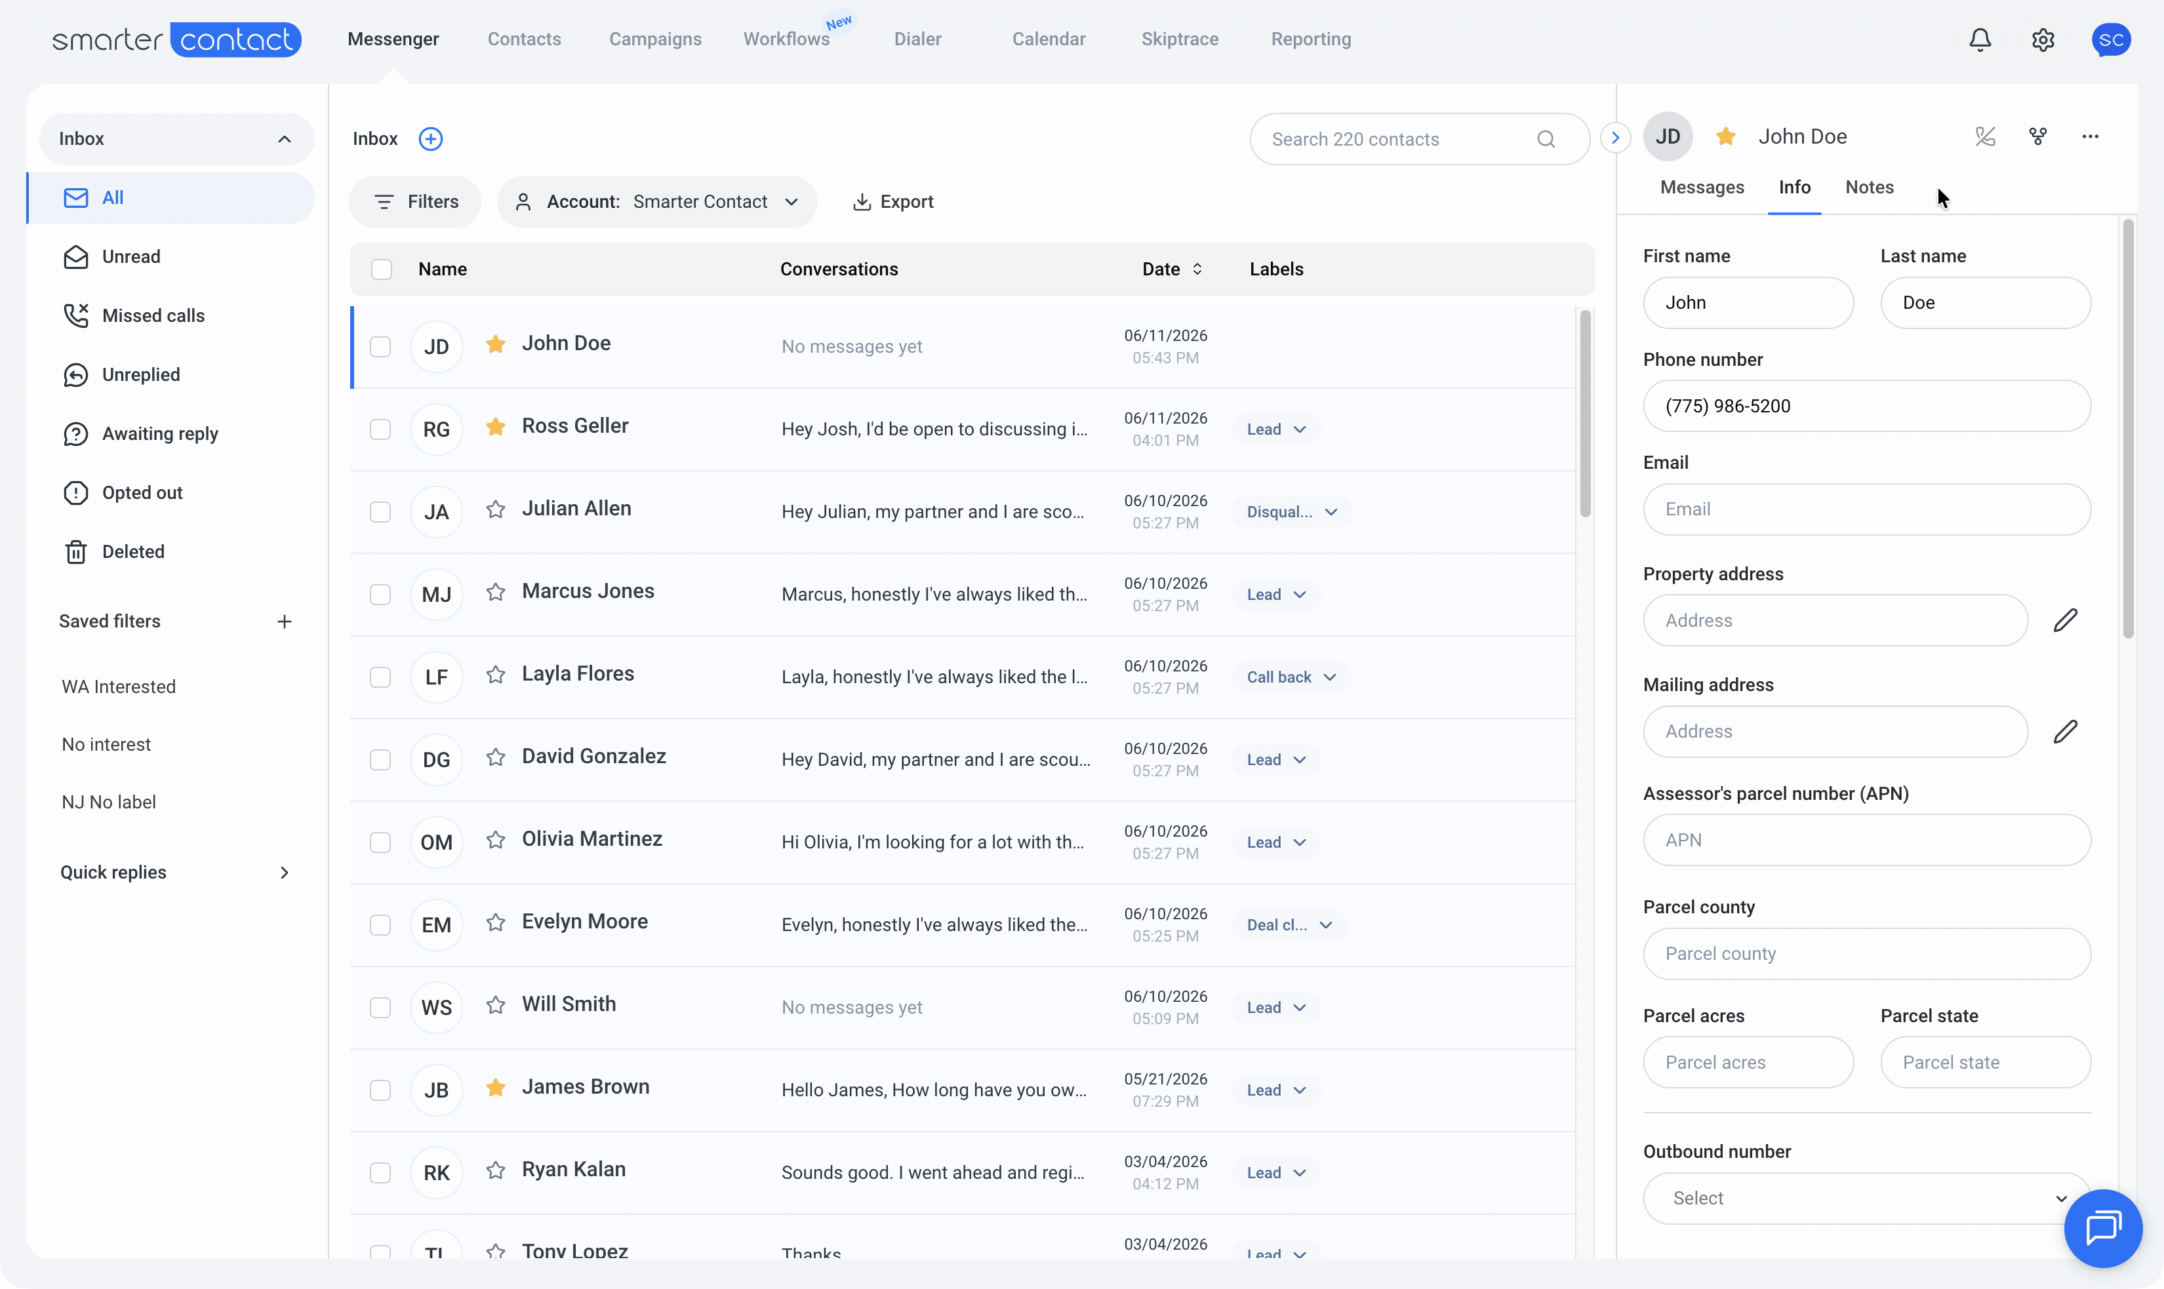Open the WA Interested saved filter

coord(119,686)
